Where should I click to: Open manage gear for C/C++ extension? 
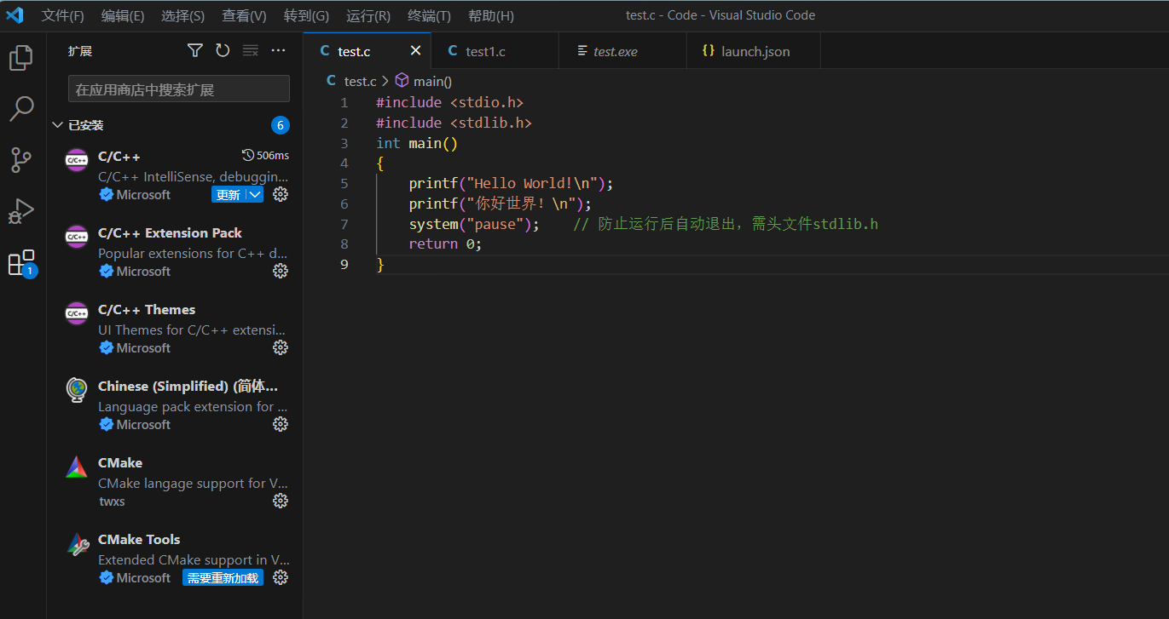280,194
